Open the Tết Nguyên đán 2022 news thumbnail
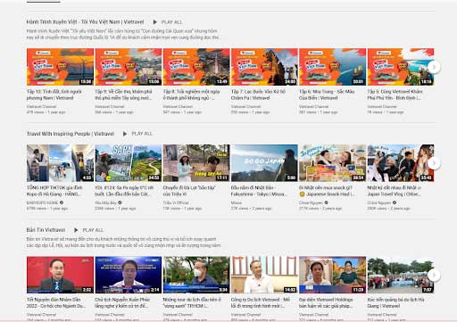 coord(60,275)
